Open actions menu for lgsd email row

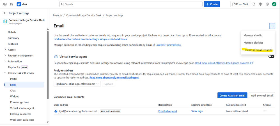point(265,111)
